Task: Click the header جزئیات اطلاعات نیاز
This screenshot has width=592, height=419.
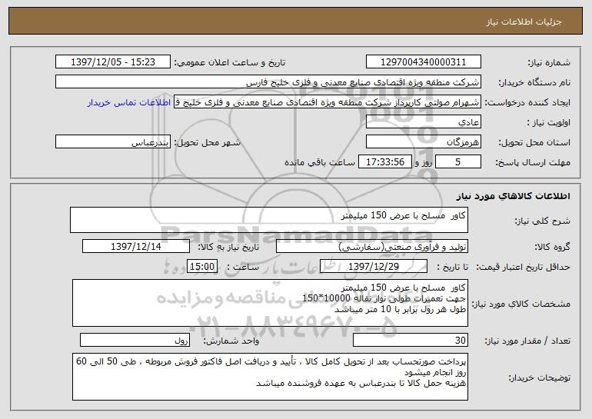Action: [524, 22]
